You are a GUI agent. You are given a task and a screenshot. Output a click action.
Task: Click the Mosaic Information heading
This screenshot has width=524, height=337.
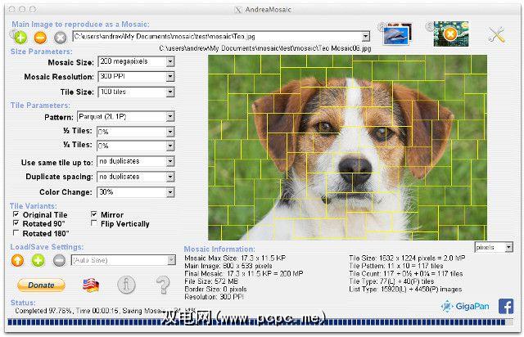[x=219, y=249]
